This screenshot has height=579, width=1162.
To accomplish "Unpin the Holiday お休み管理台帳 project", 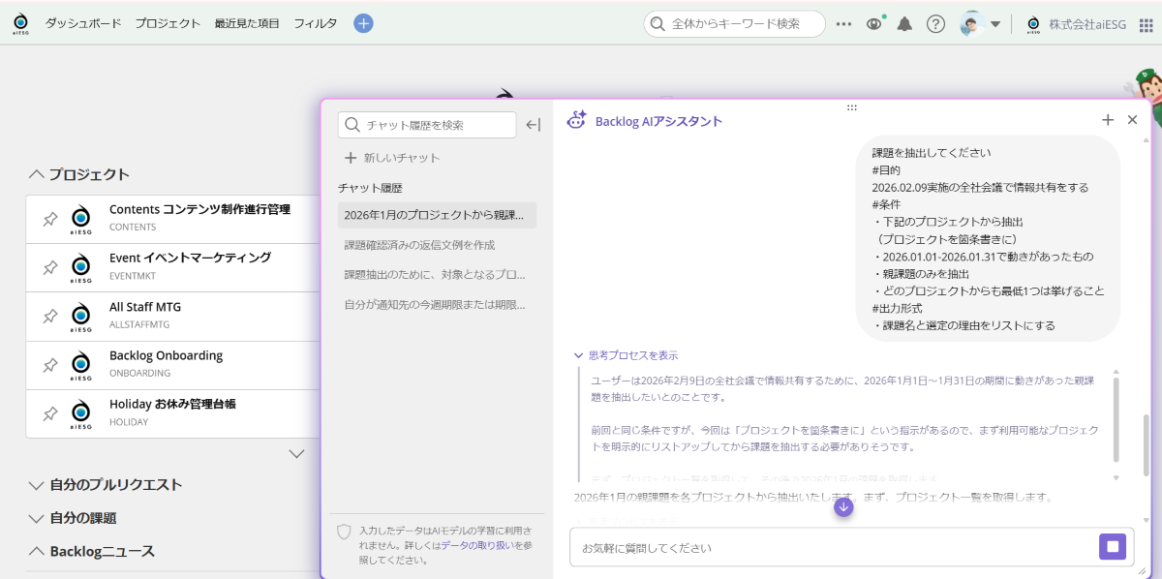I will 50,413.
